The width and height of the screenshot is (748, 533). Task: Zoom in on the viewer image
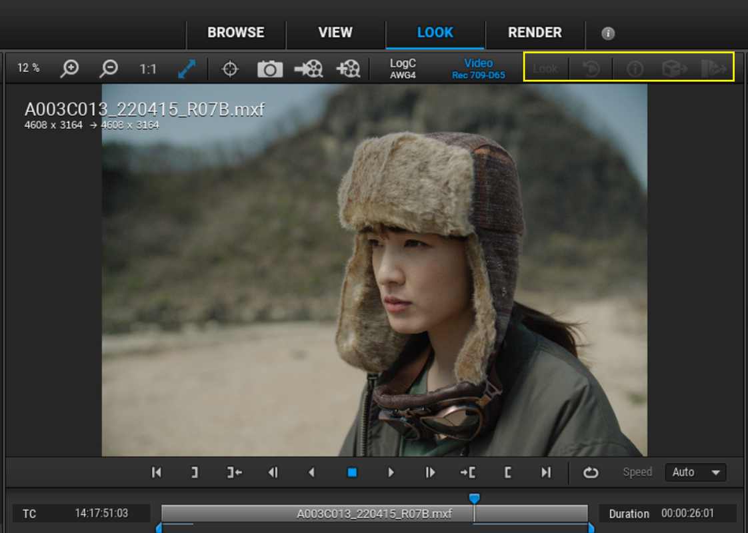(x=69, y=69)
